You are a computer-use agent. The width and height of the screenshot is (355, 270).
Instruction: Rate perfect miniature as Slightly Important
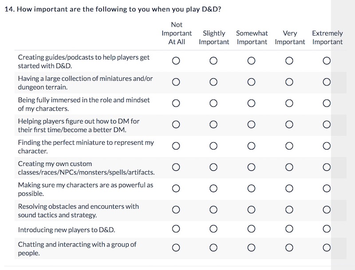point(213,146)
